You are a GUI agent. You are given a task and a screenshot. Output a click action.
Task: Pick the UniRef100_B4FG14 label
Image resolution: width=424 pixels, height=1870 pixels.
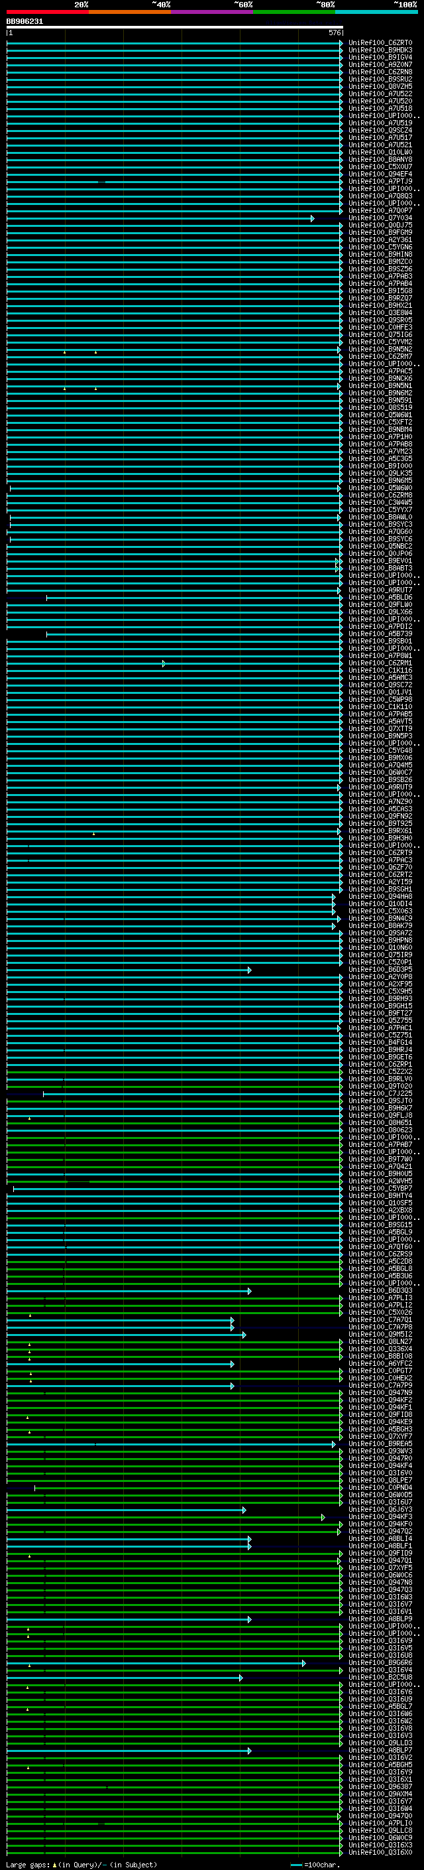380,1042
